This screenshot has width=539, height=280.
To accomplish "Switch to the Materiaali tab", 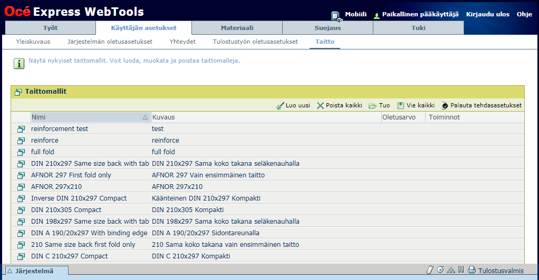I will pyautogui.click(x=237, y=28).
